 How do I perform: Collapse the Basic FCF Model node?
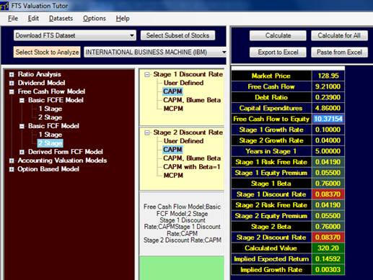point(22,126)
